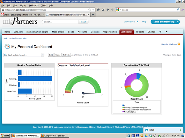Open the Opportunities tab
The width and height of the screenshot is (185, 138).
[x=110, y=32]
